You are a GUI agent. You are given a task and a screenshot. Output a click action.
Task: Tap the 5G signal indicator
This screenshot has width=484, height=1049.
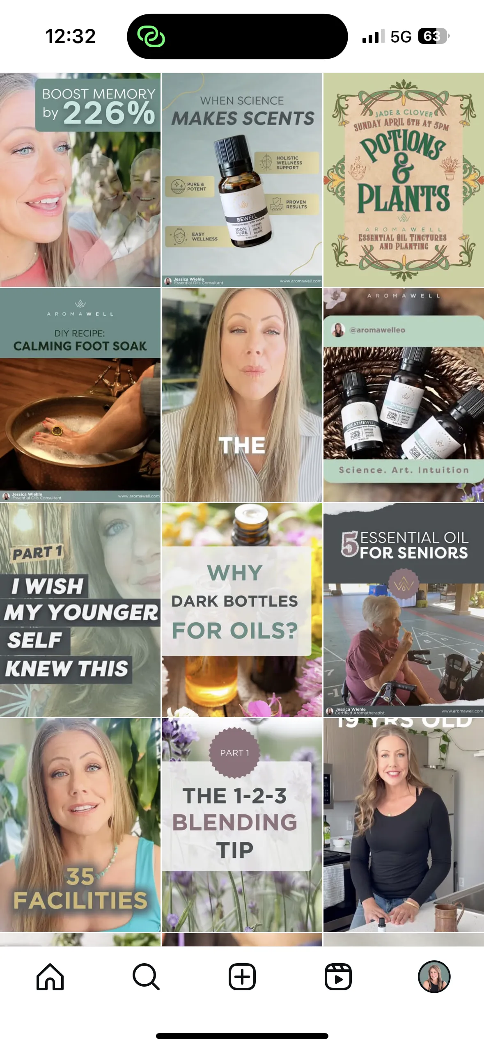[x=401, y=37]
